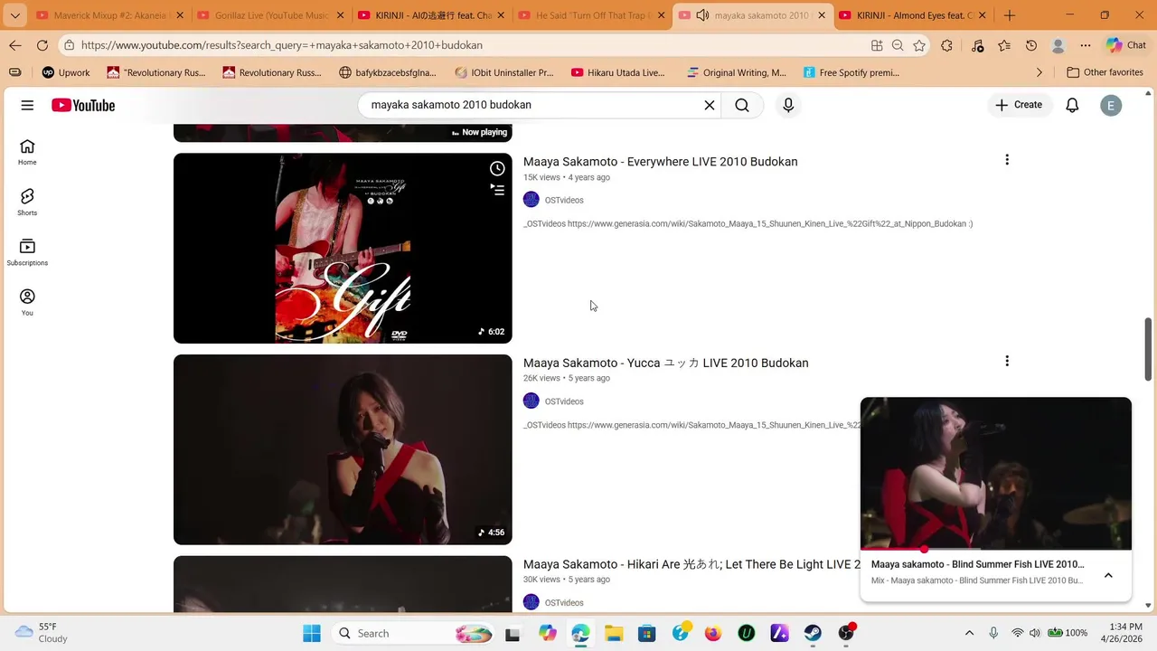Open the IObit Uninstaller bookmark
The width and height of the screenshot is (1157, 651).
click(504, 72)
